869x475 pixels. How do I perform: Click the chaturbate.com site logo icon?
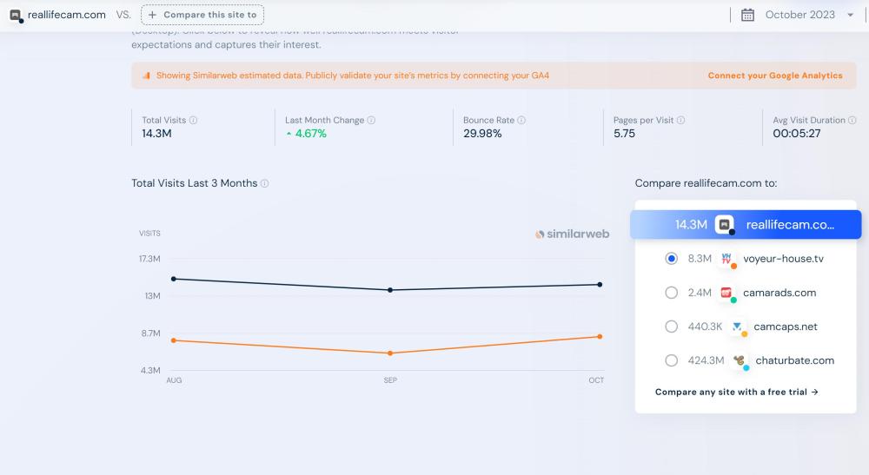coord(739,360)
